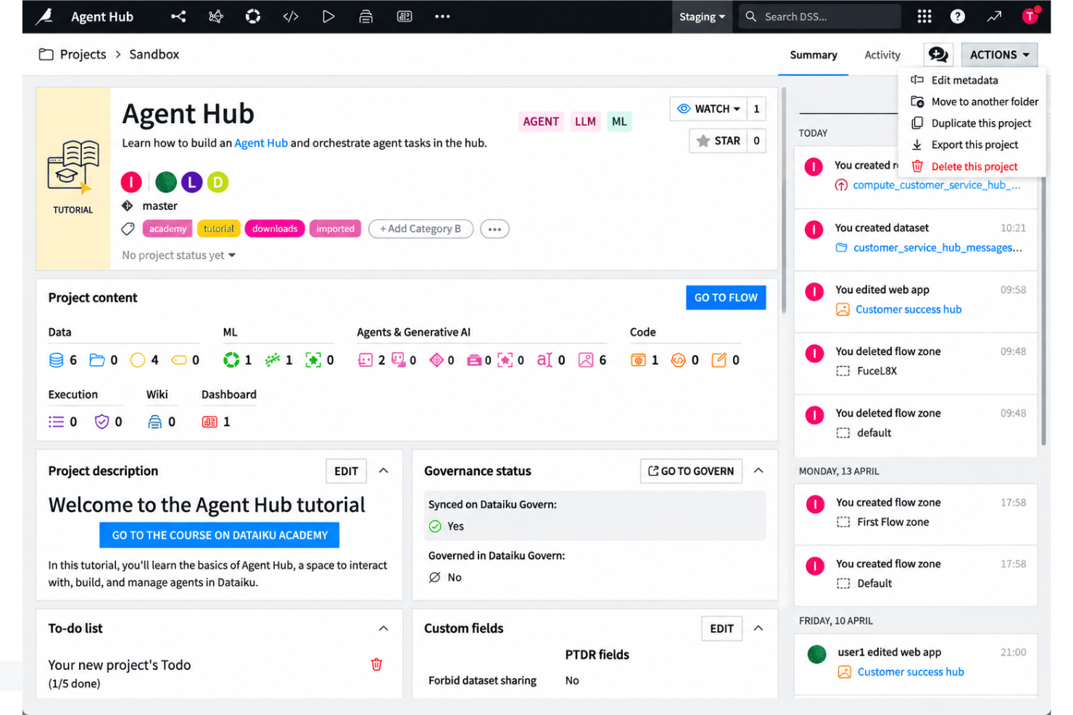Click the yellow tutorial tag

pos(218,229)
